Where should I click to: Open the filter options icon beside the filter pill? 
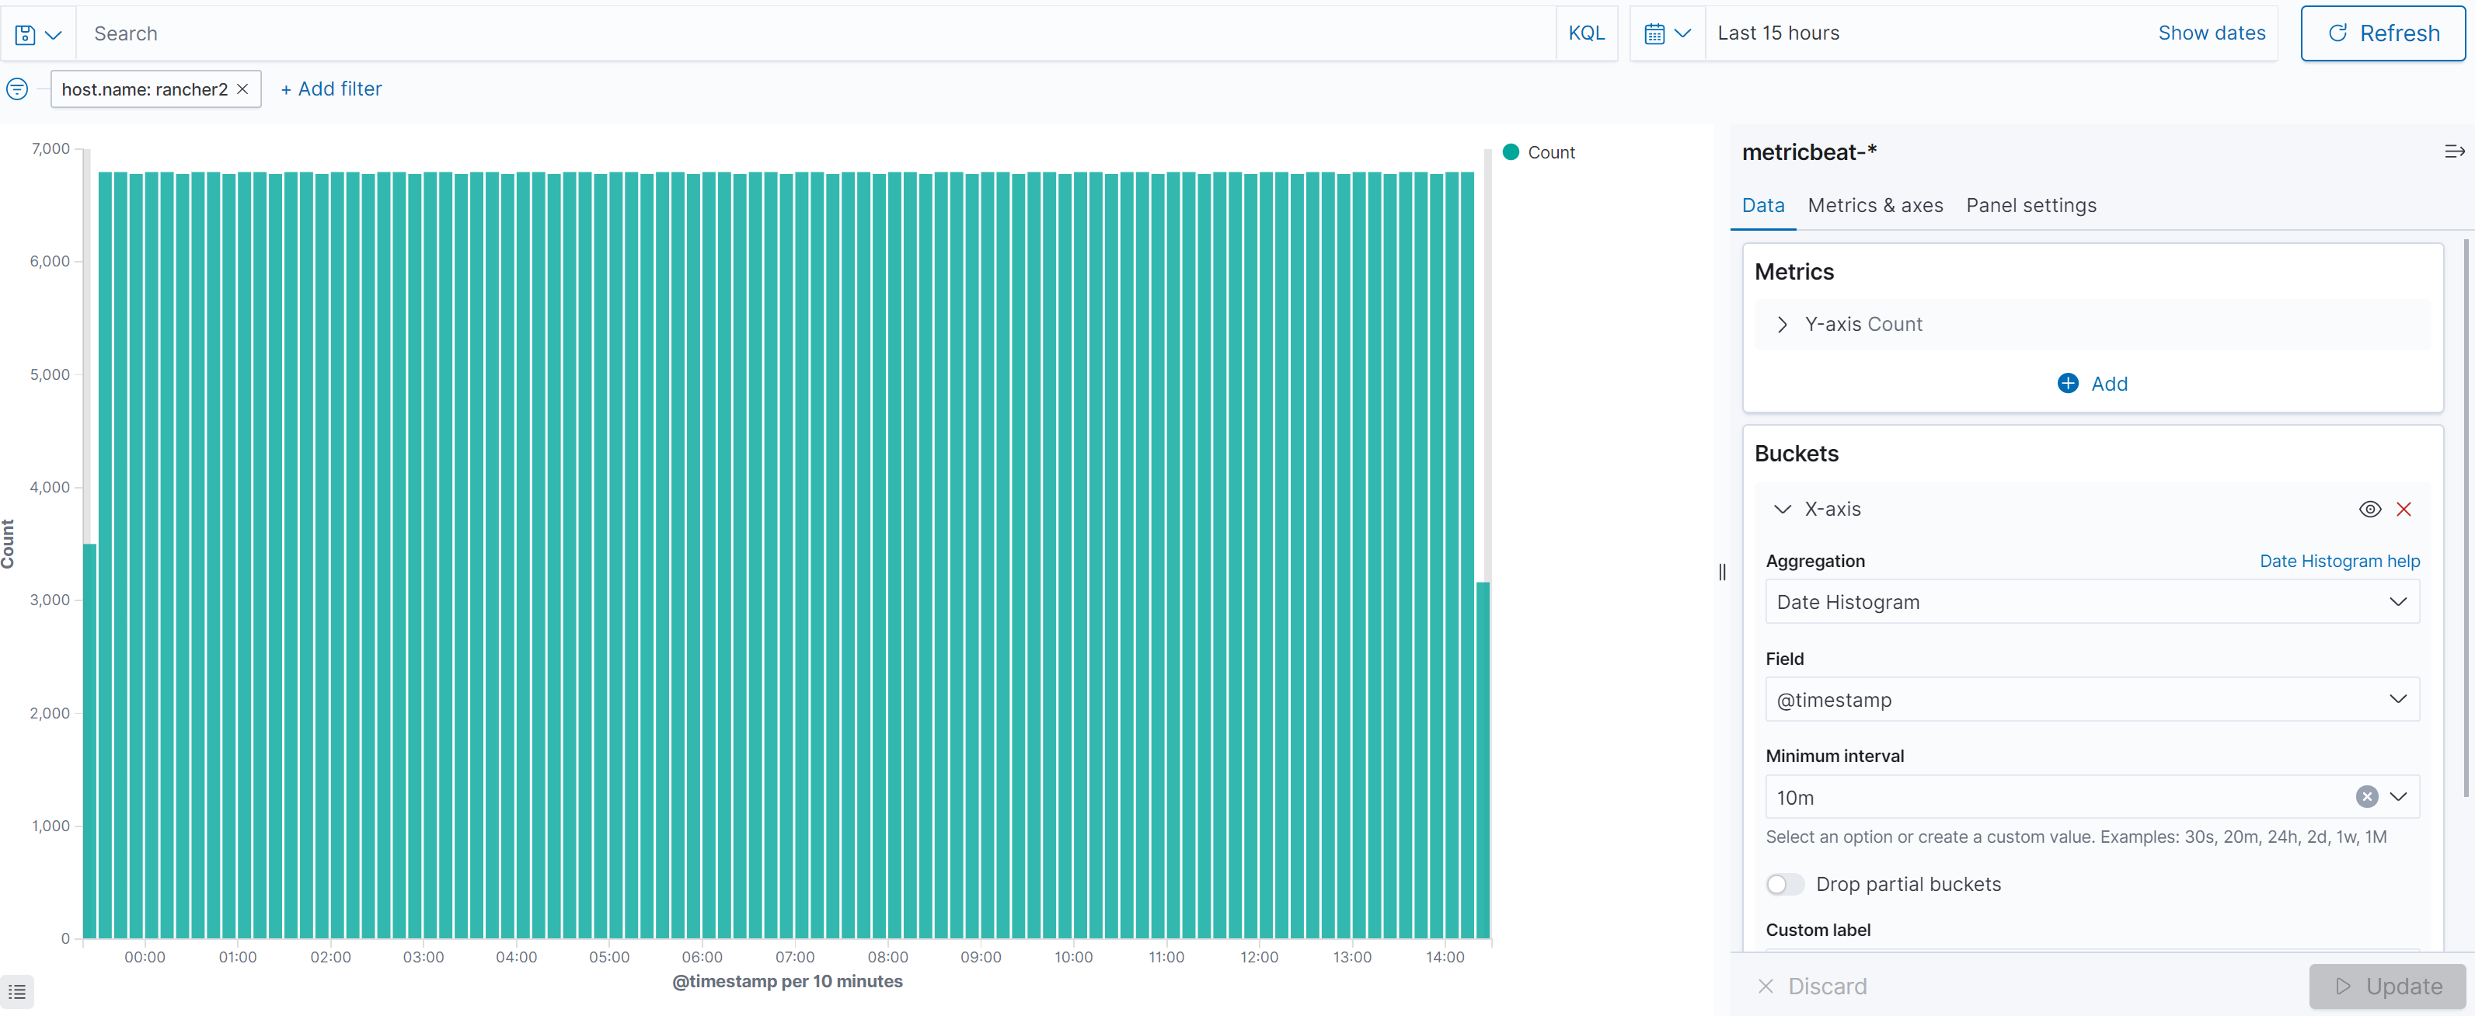click(17, 89)
